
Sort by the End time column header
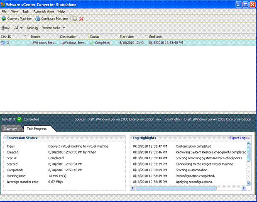click(x=164, y=37)
